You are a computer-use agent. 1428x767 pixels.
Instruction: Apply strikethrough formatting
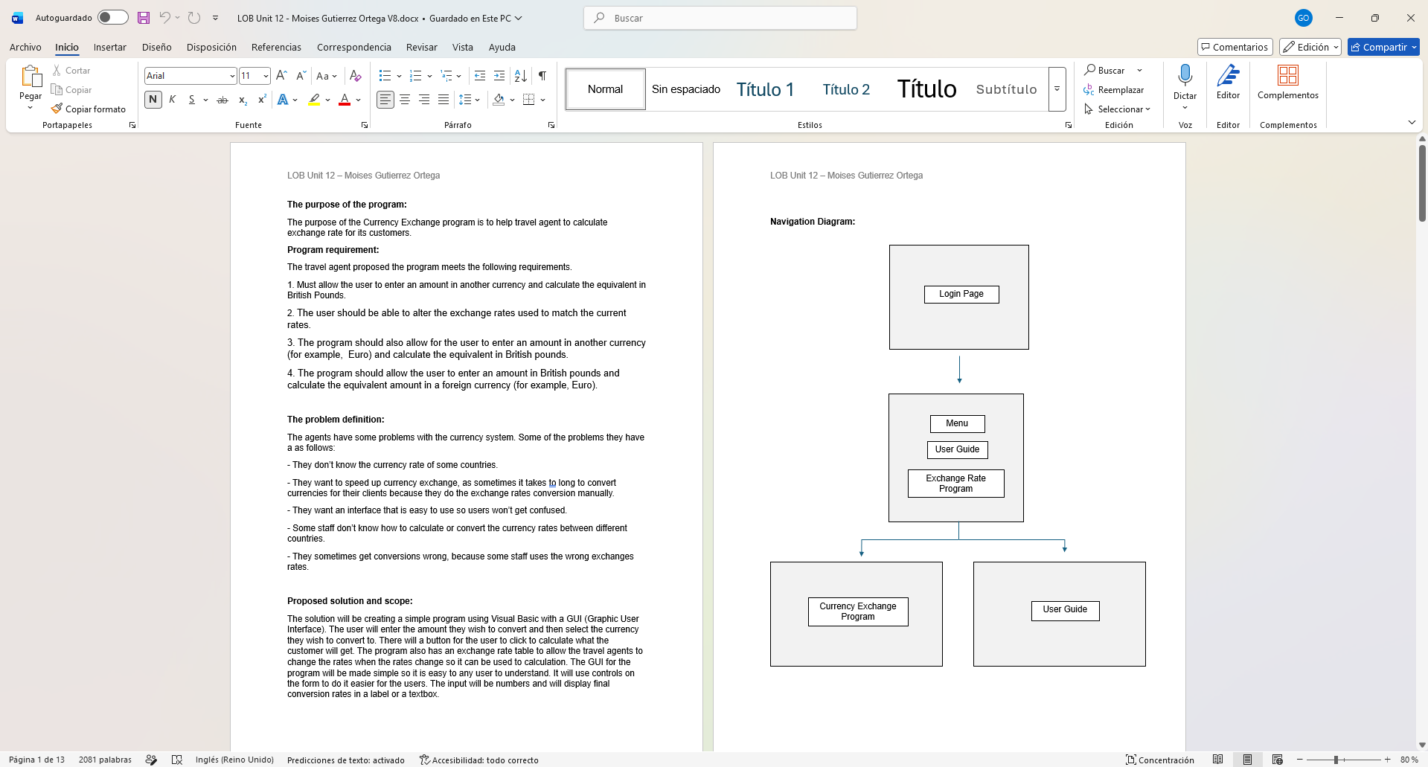[x=222, y=100]
